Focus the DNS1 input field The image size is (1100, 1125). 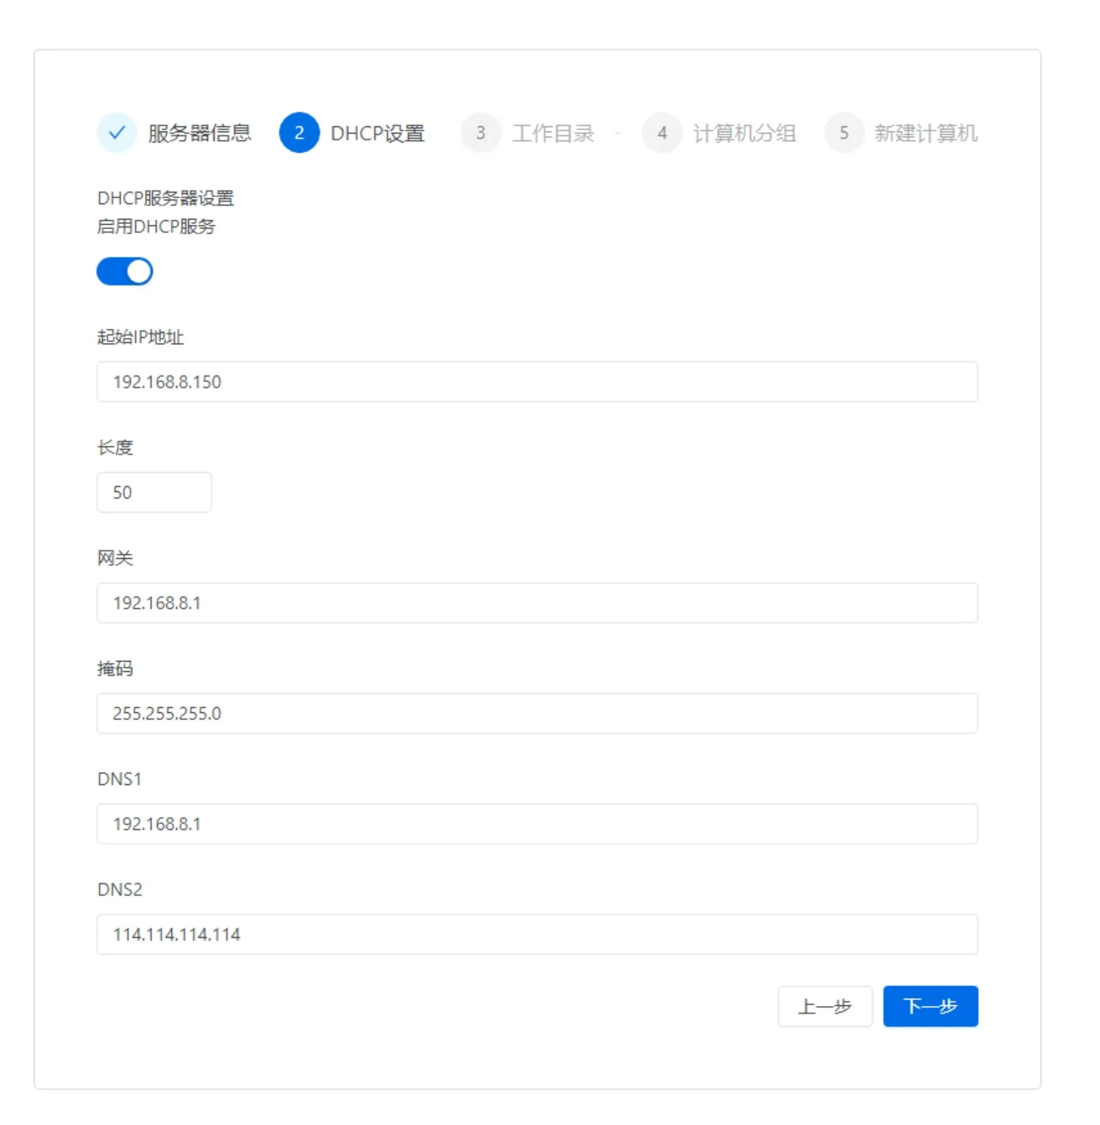(x=536, y=824)
